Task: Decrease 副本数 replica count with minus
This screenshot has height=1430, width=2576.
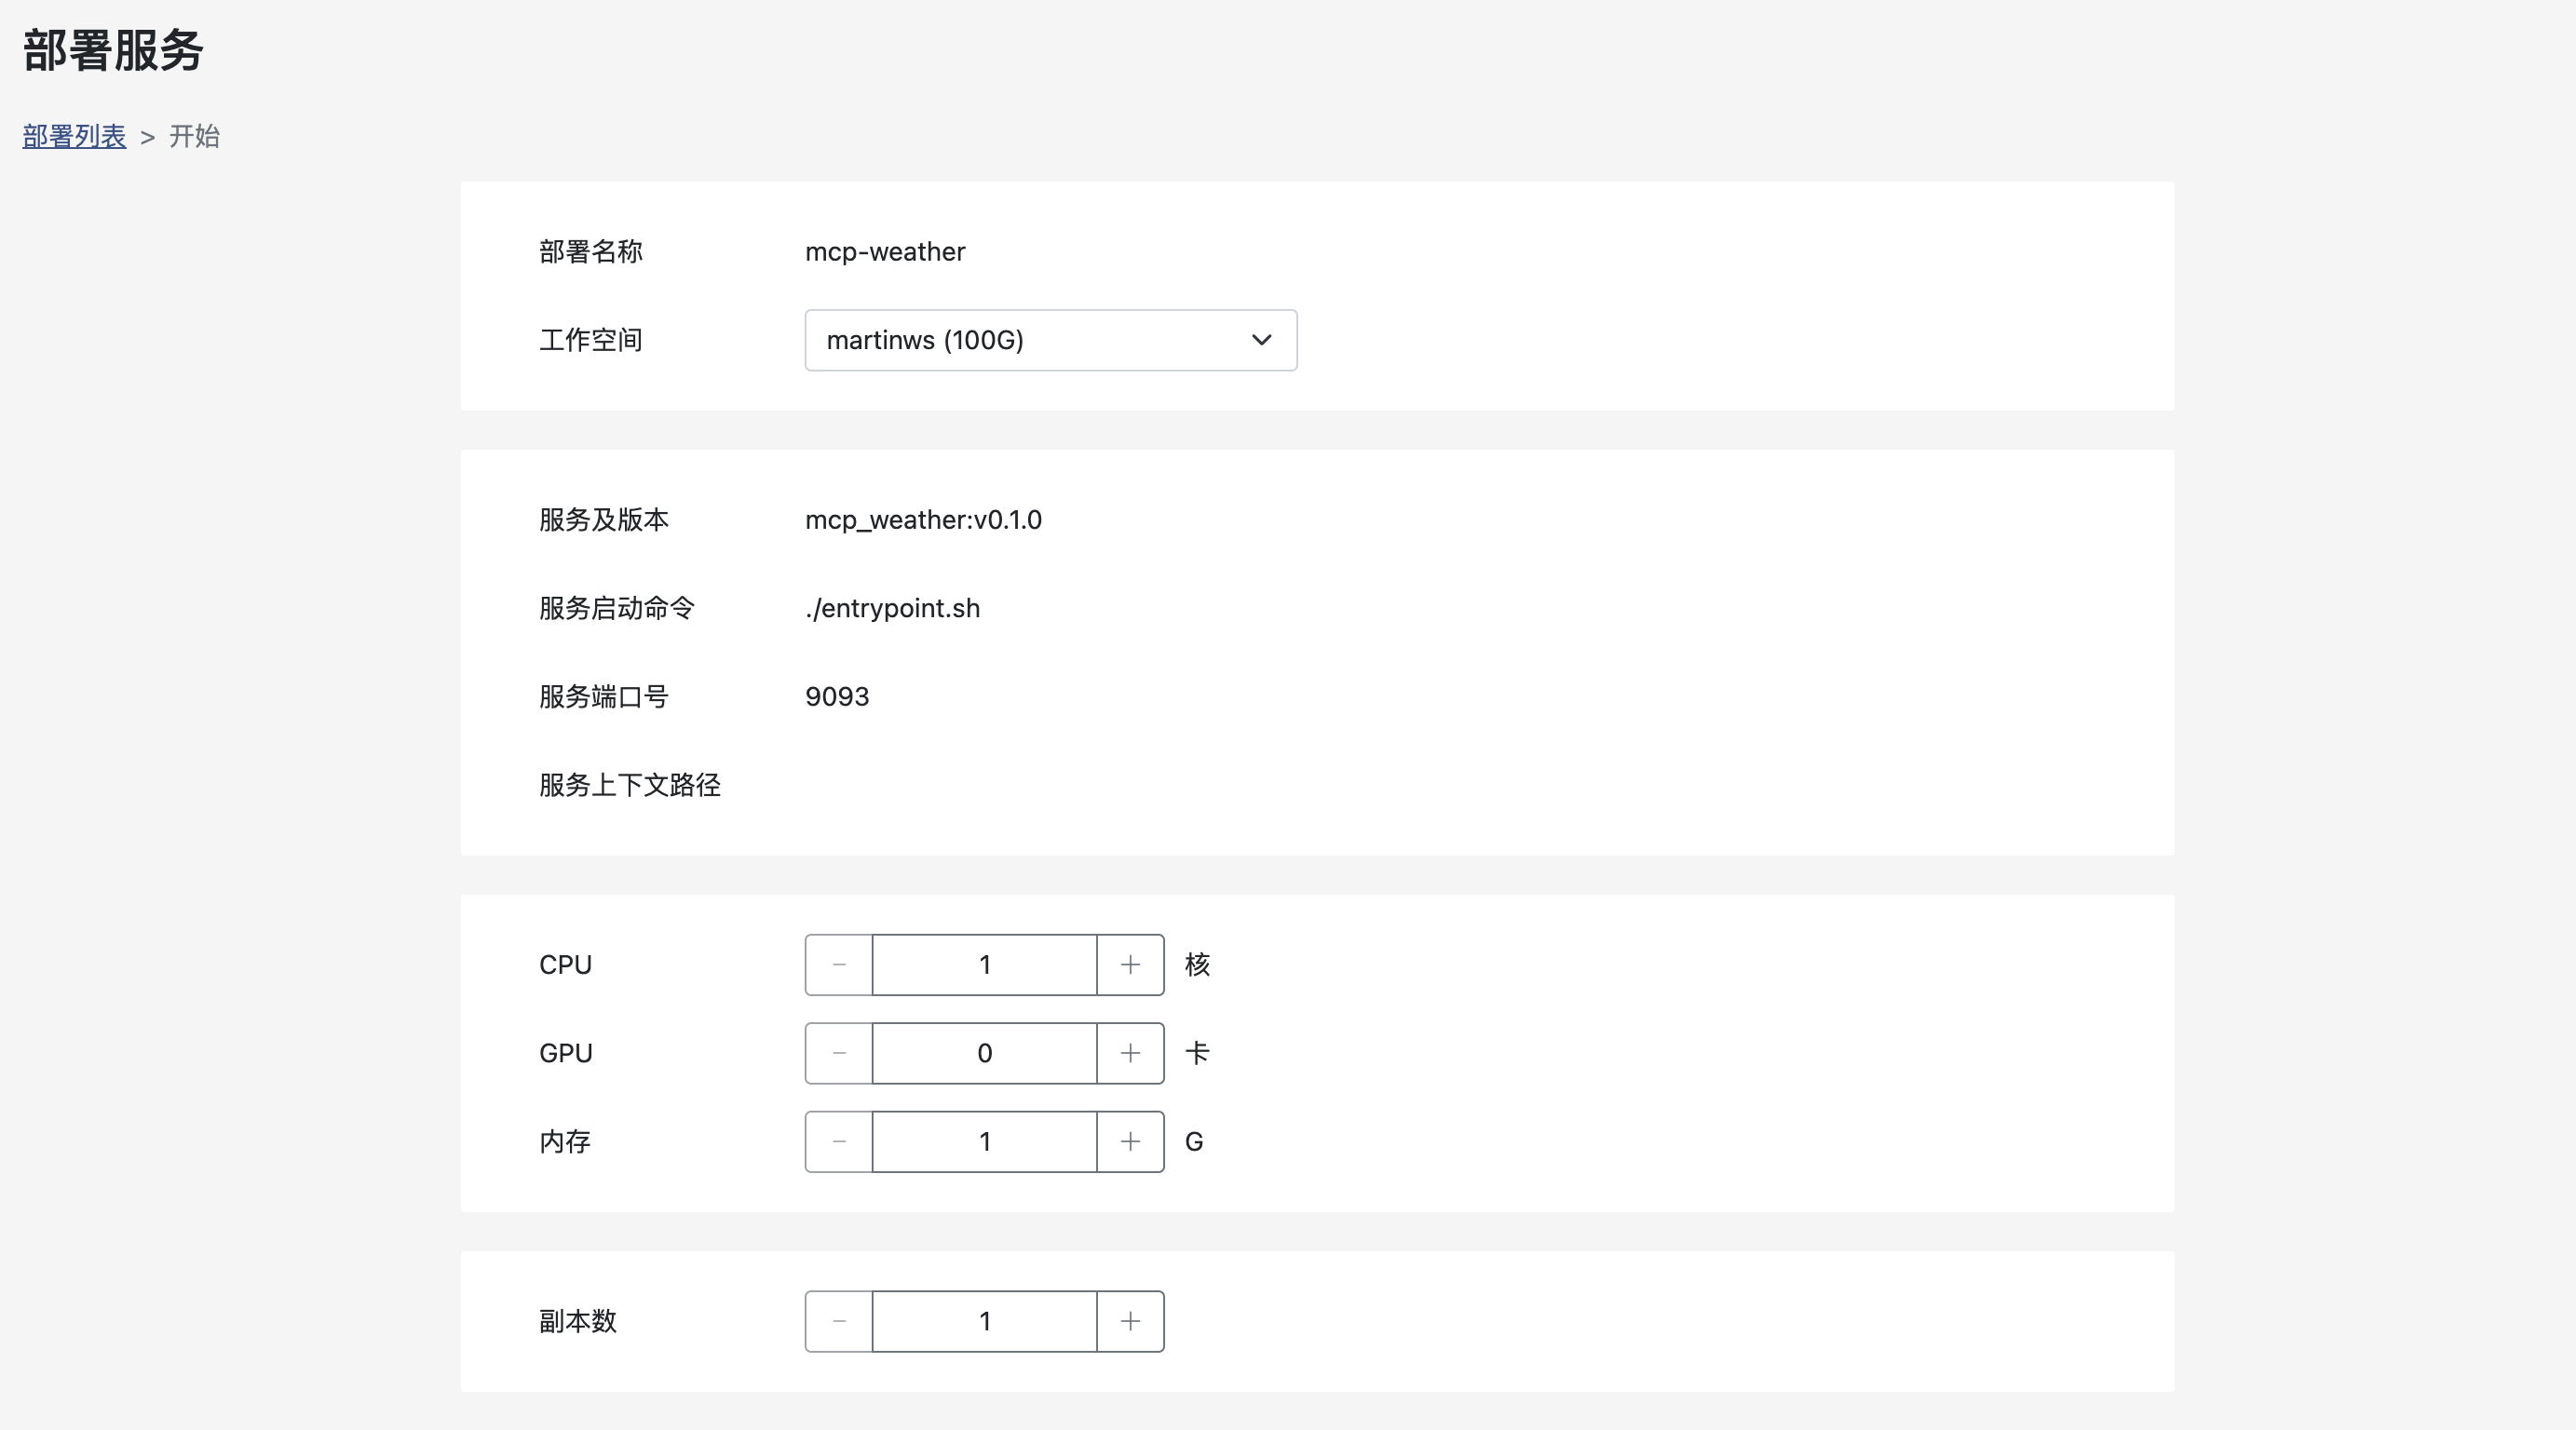Action: 839,1321
